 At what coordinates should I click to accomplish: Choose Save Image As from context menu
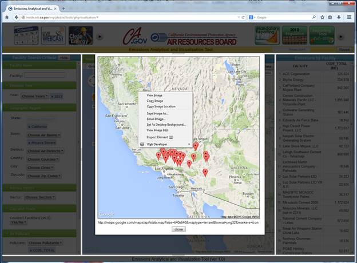pyautogui.click(x=157, y=113)
